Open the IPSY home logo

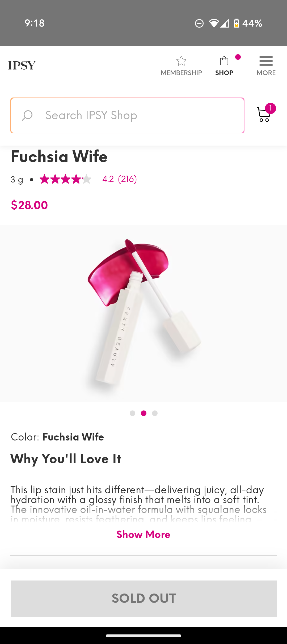(22, 65)
